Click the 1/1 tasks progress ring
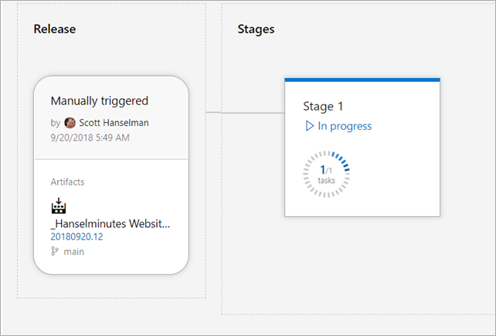Screen dimensions: 496x336 click(327, 175)
